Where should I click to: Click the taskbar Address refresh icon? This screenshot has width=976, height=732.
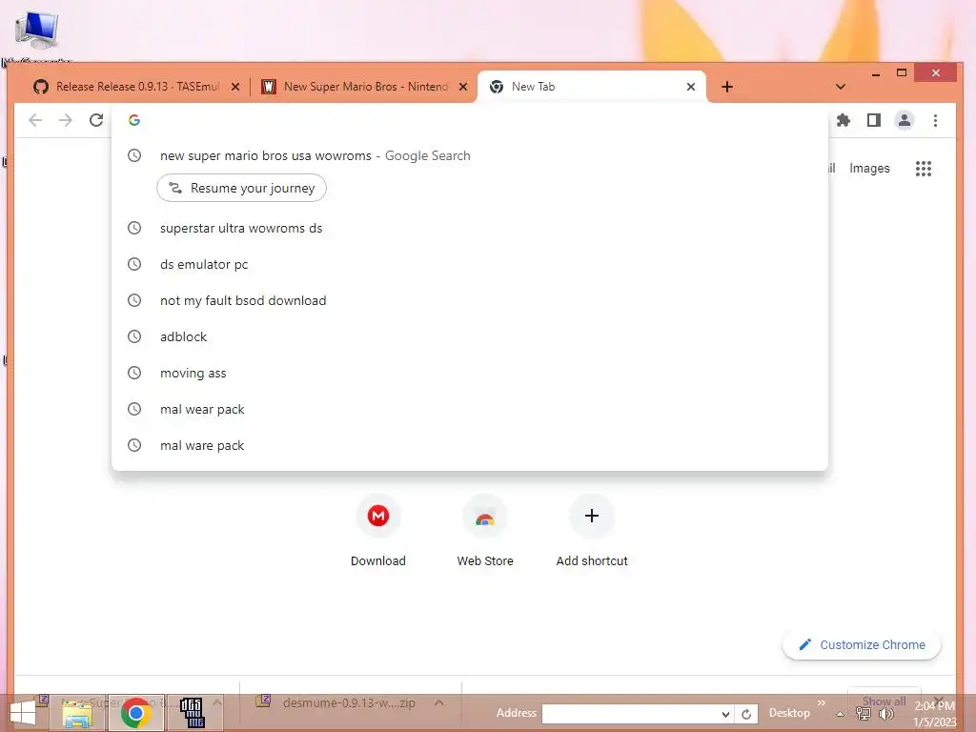tap(746, 714)
